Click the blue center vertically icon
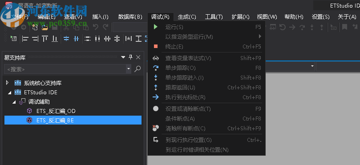360x165 pixels. (76, 39)
